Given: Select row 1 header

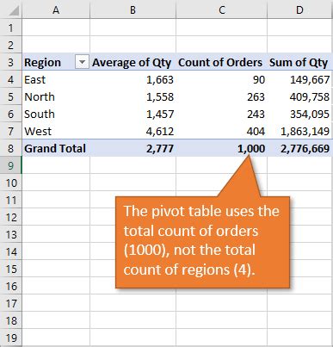Looking at the screenshot, I should (11, 28).
